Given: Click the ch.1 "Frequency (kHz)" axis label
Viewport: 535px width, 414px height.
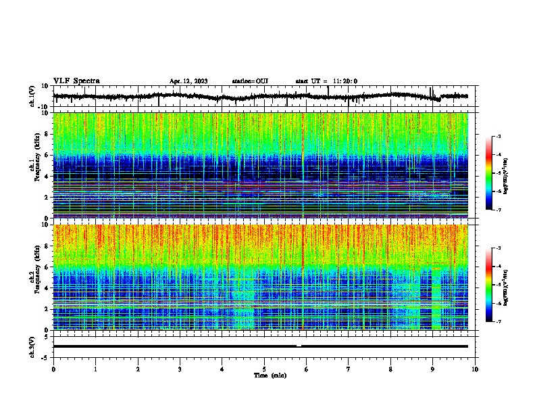Looking at the screenshot, I should coord(38,157).
